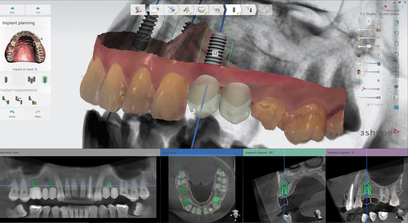The width and height of the screenshot is (408, 223).
Task: Switch to front cube view
Action: 396,22
